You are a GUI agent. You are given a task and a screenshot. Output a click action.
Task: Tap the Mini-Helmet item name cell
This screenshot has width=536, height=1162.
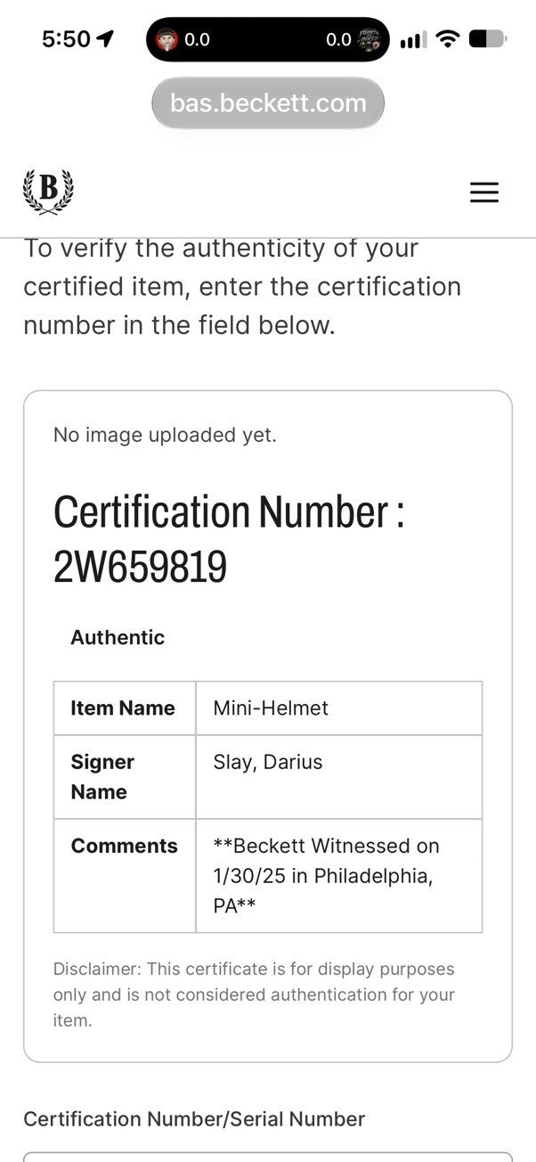pyautogui.click(x=339, y=708)
